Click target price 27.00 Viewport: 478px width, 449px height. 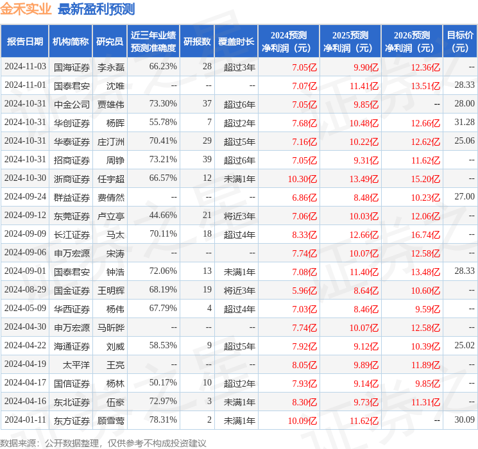(x=465, y=197)
